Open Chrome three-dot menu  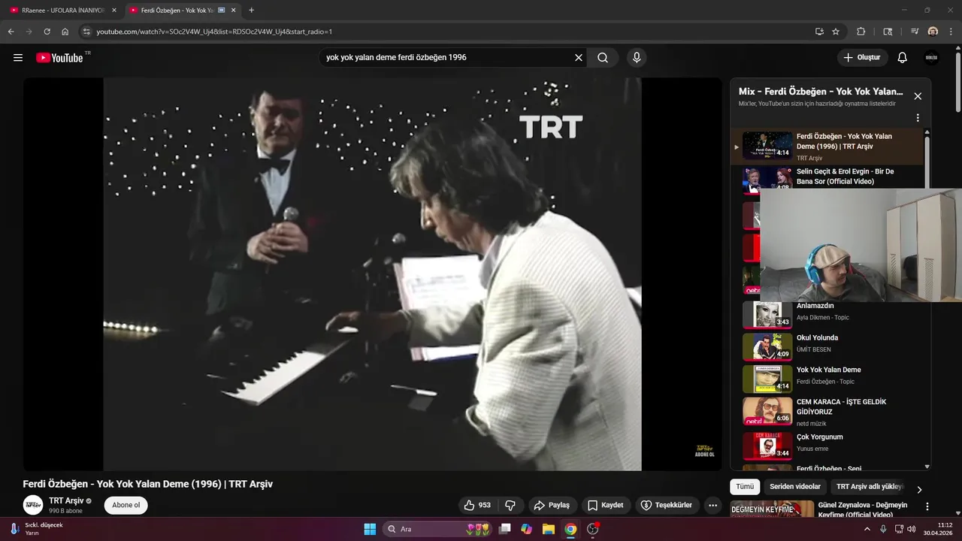[x=950, y=32]
